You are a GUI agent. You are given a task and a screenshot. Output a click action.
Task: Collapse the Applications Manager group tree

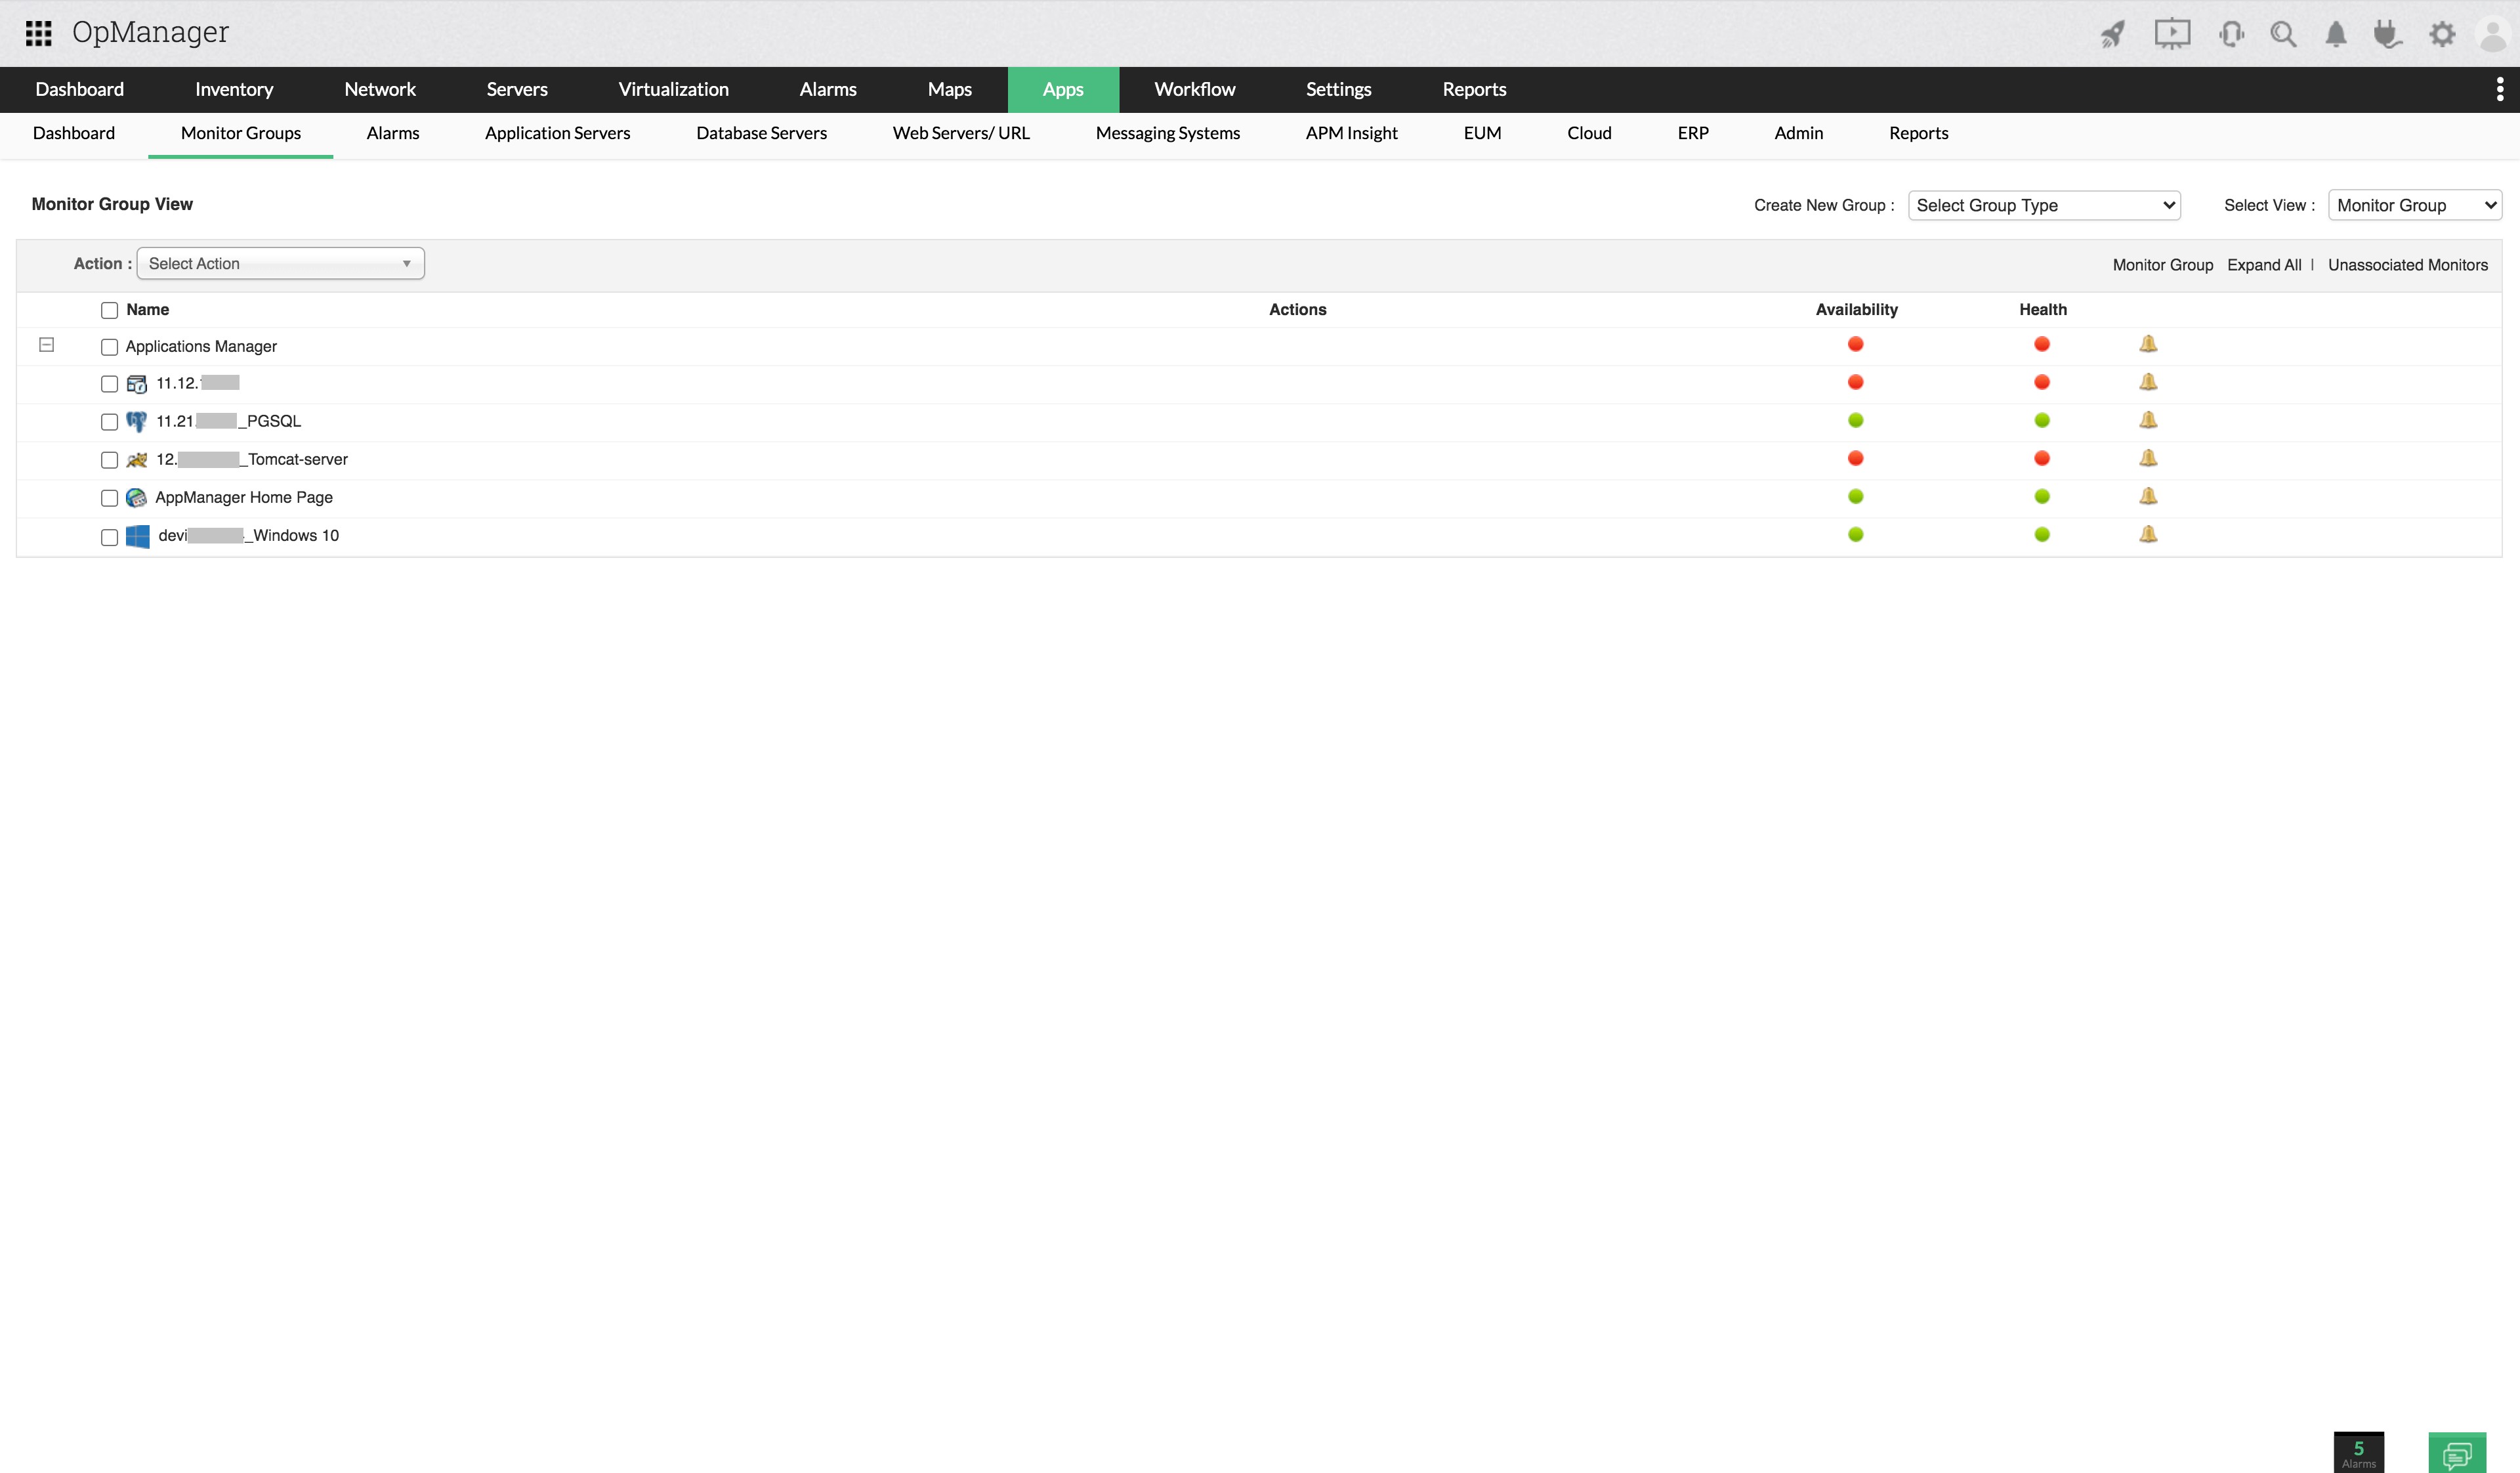click(46, 345)
